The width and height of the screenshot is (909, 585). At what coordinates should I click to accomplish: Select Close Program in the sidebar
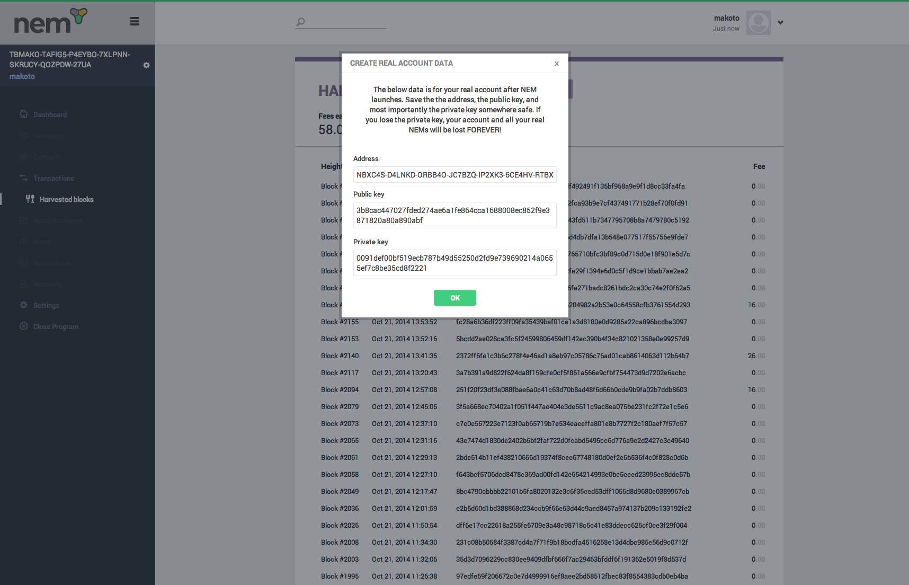tap(56, 326)
